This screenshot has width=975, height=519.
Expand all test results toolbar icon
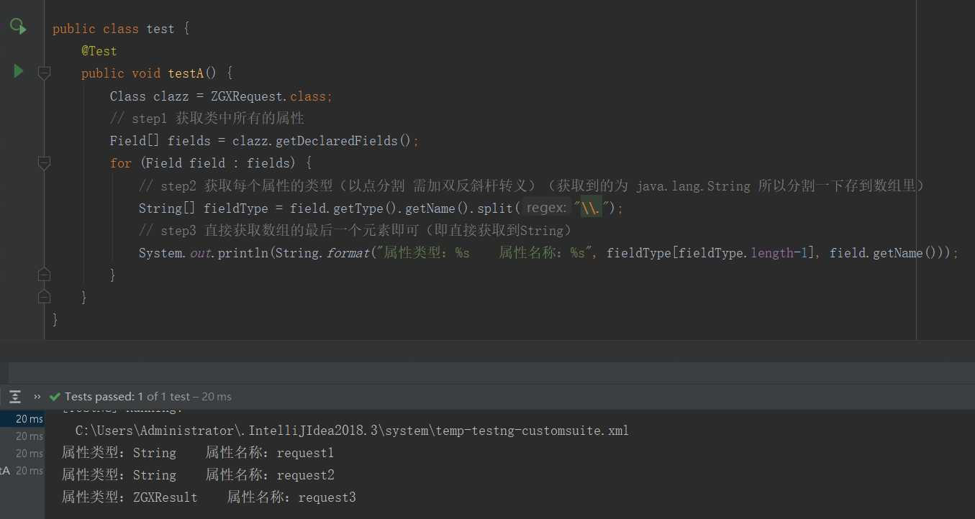coord(15,396)
